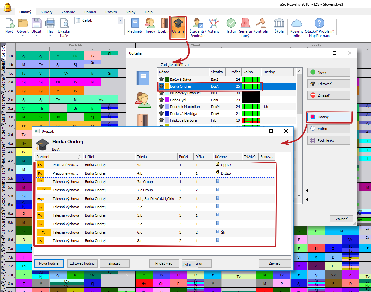Switch to the Súbory ribbon tab
The image size is (371, 292).
click(46, 12)
